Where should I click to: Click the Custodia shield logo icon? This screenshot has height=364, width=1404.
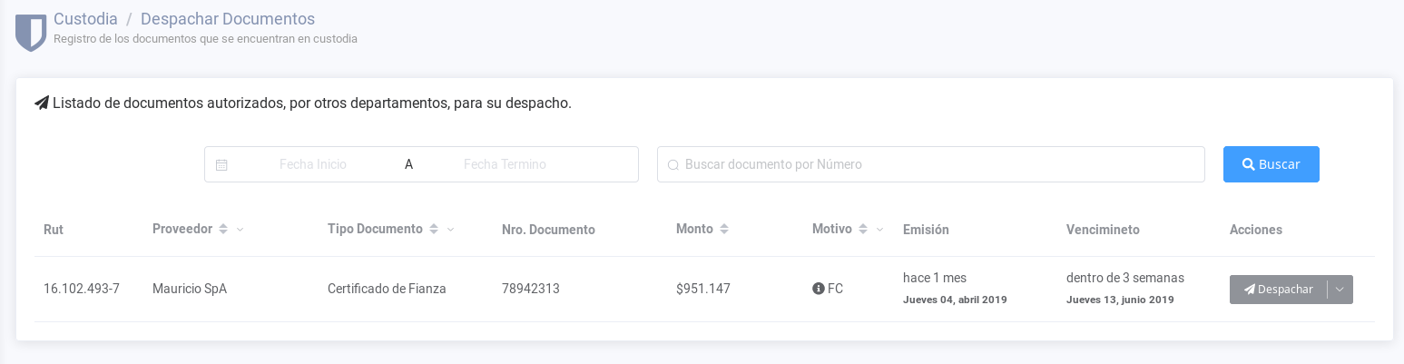31,31
